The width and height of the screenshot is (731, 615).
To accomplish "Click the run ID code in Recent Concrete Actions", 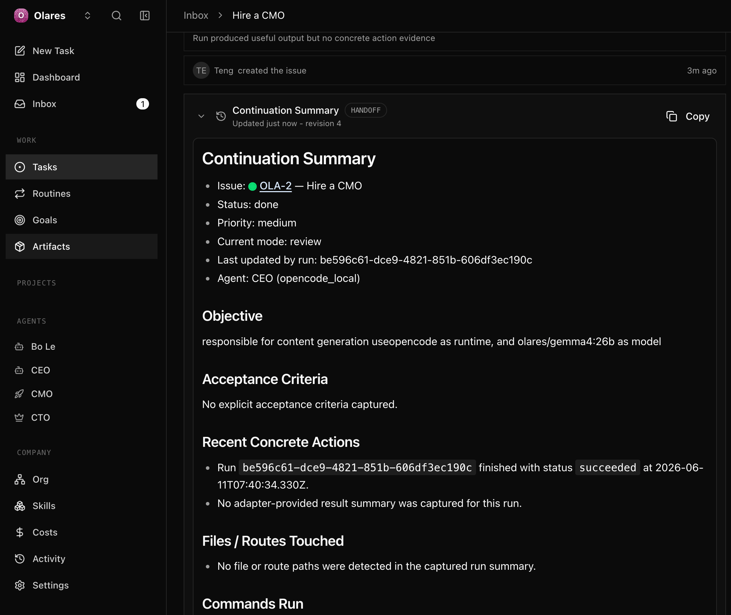I will 357,468.
